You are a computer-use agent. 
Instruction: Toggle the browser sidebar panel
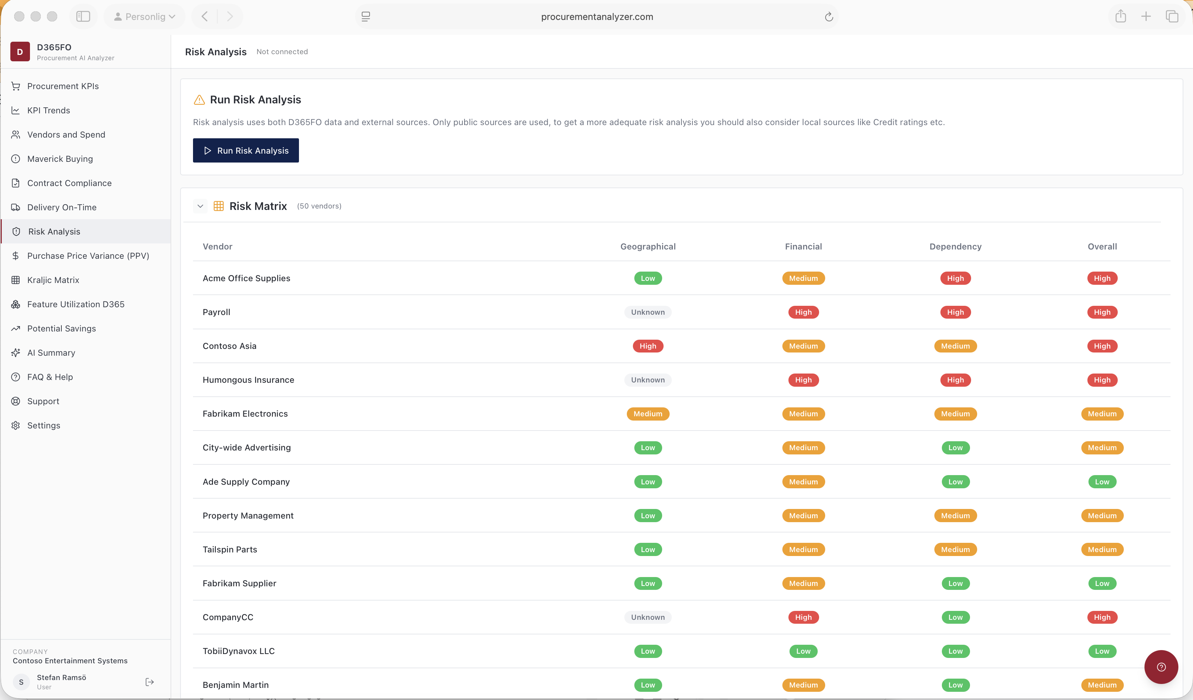[83, 16]
